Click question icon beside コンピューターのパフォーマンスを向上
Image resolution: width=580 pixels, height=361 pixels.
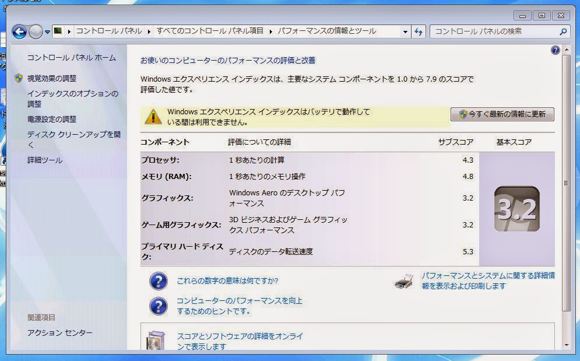pyautogui.click(x=159, y=306)
